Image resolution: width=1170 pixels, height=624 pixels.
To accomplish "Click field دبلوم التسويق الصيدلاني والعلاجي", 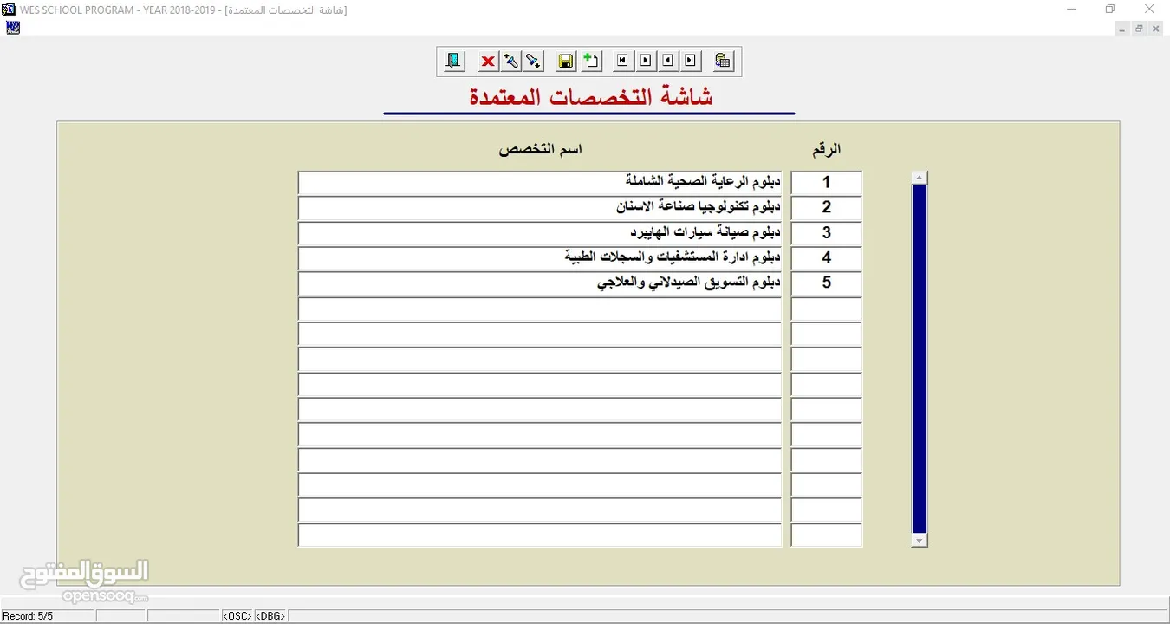I will tap(540, 283).
